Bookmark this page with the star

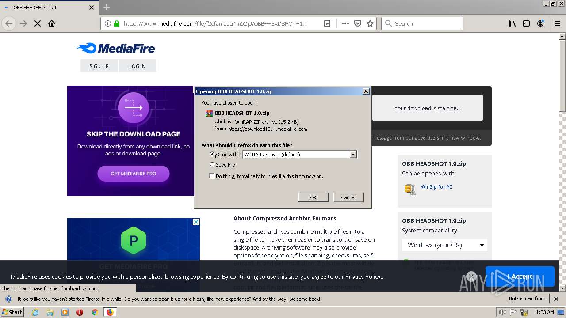pos(370,23)
